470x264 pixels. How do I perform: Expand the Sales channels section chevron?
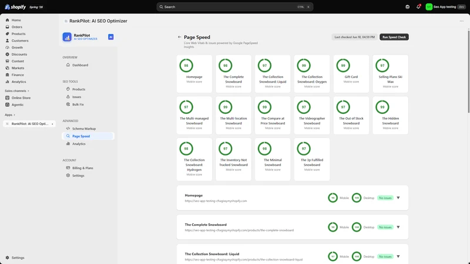click(x=28, y=91)
